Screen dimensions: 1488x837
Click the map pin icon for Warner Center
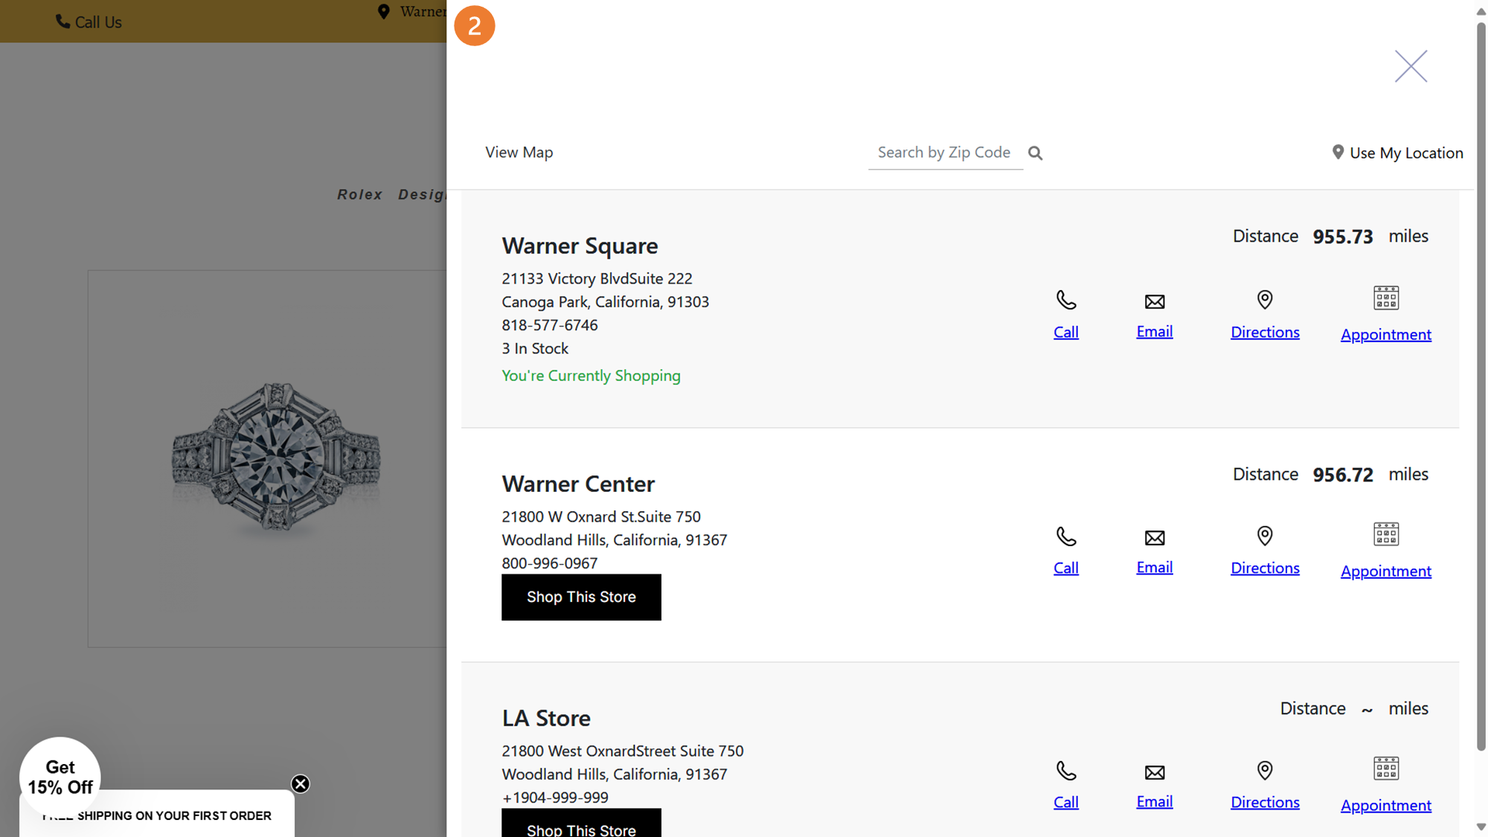coord(1265,536)
